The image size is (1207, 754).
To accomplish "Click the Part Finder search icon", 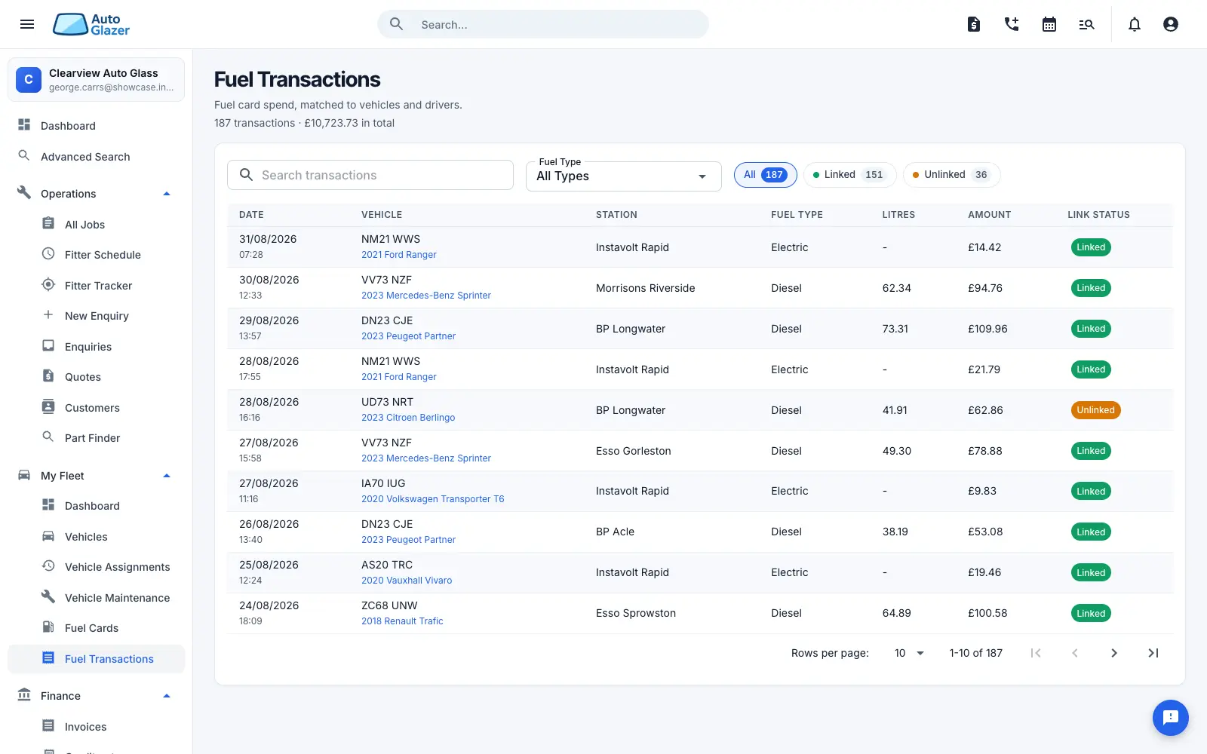I will 48,437.
